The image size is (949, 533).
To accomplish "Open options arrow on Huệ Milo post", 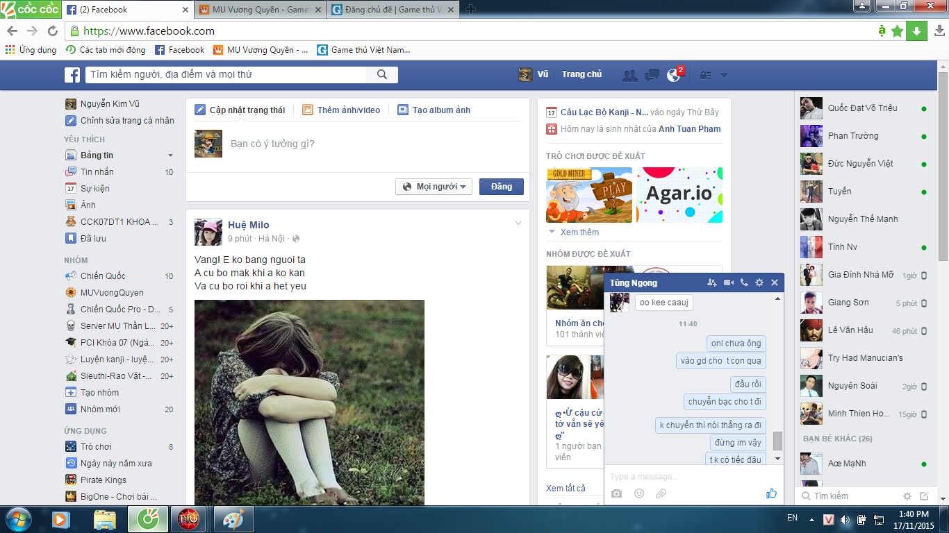I will (518, 223).
